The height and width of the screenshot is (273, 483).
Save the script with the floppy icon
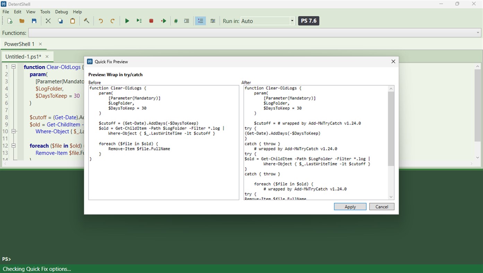pos(34,21)
